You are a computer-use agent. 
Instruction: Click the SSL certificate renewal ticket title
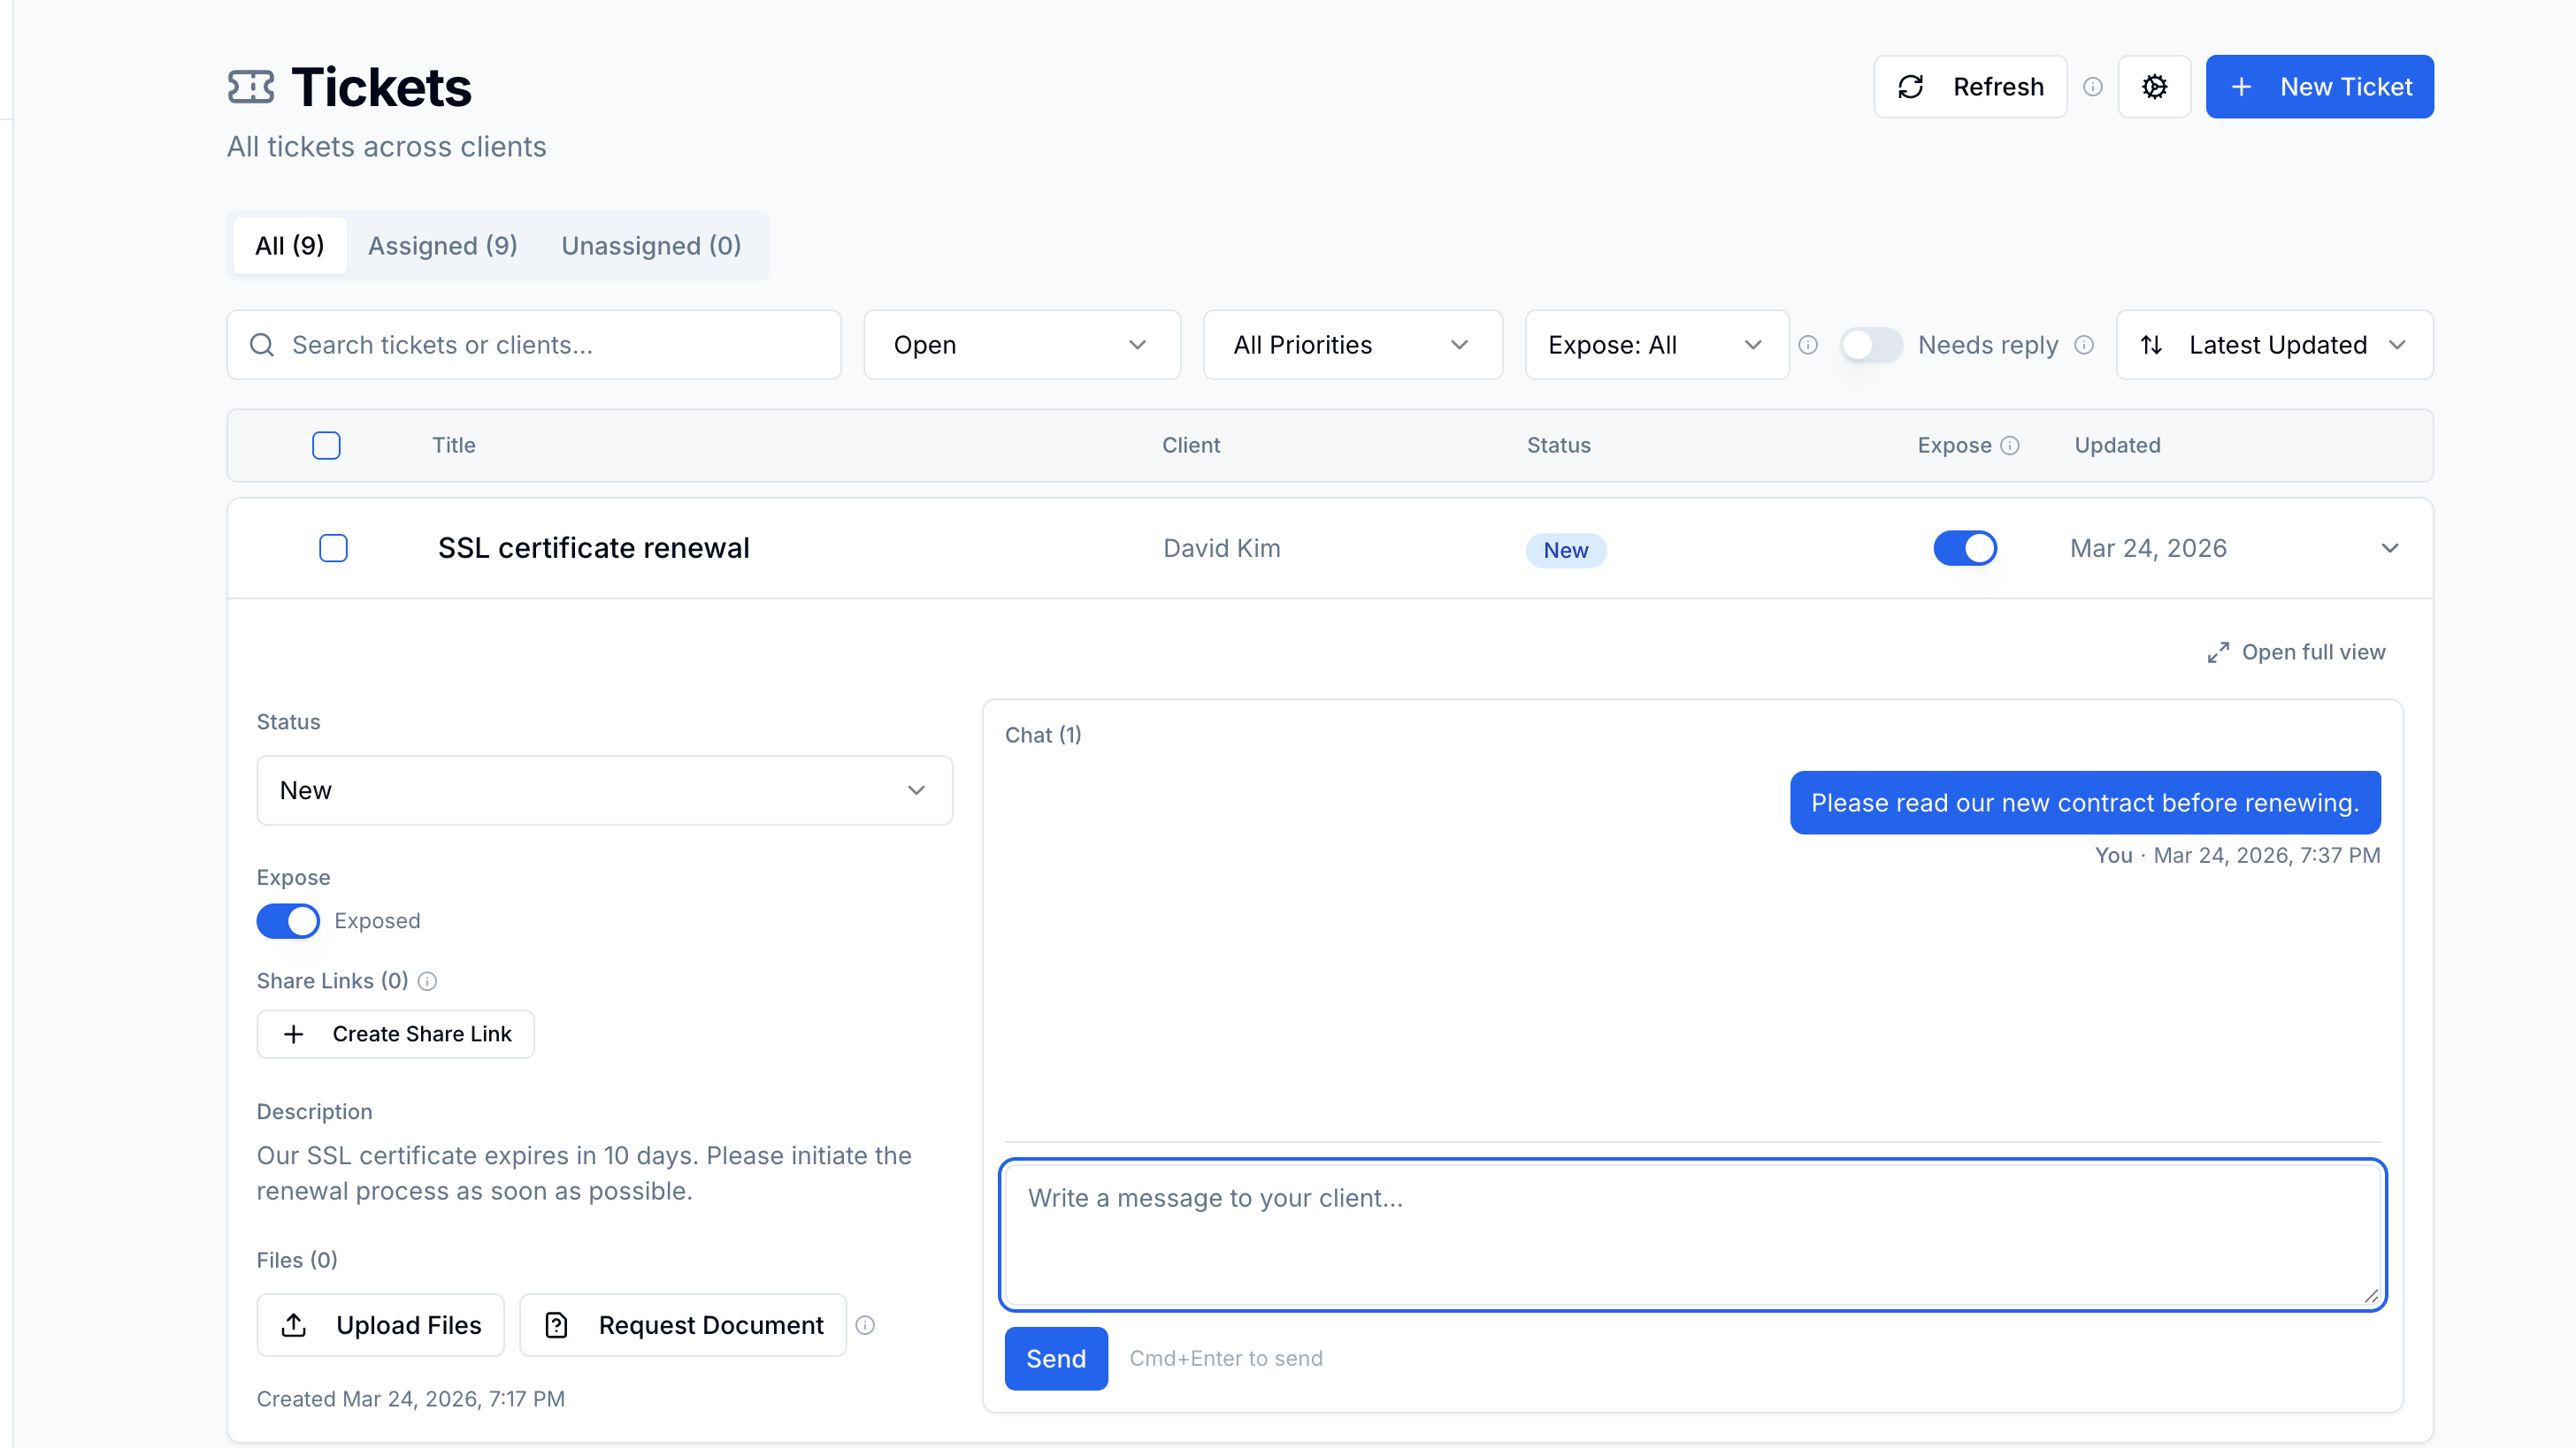click(x=593, y=549)
